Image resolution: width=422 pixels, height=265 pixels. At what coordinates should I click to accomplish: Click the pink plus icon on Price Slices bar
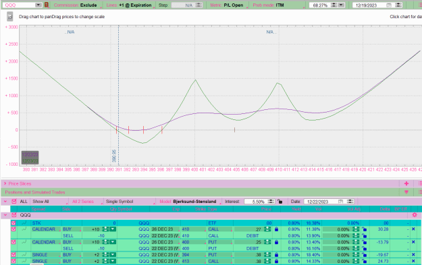pos(406,183)
